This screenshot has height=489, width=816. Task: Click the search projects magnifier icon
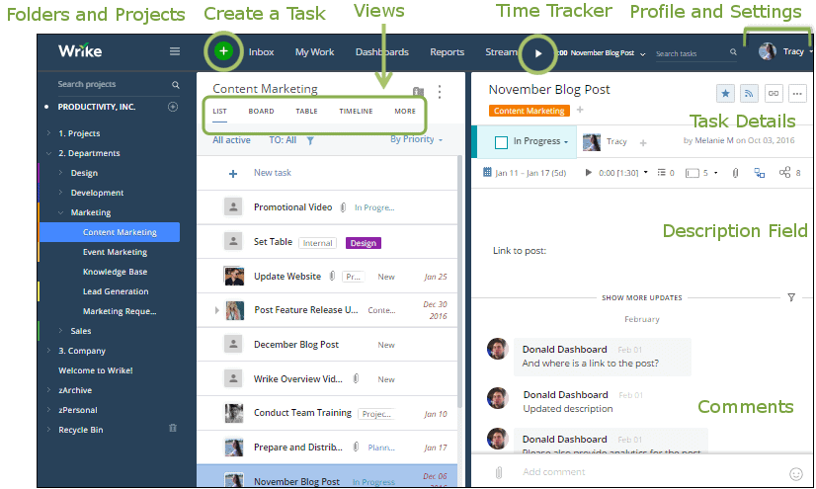click(176, 84)
